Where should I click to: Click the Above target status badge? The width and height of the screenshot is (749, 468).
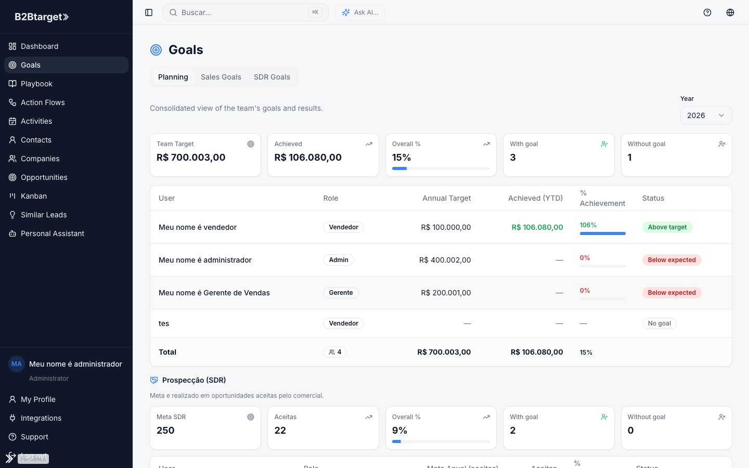point(667,227)
